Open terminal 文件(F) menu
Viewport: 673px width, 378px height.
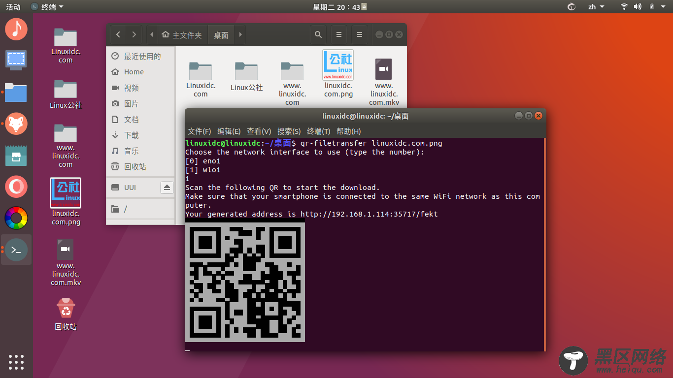(x=200, y=131)
